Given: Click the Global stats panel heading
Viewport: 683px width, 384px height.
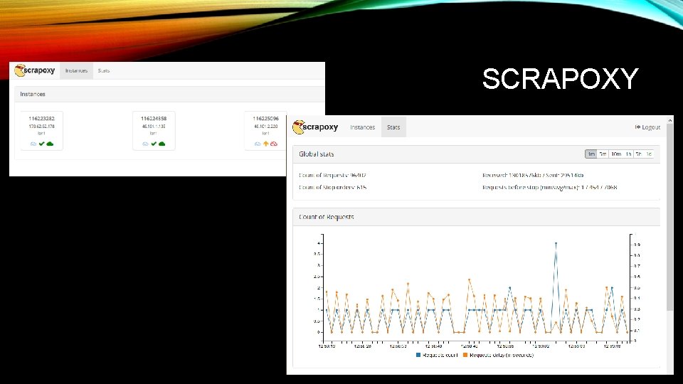Looking at the screenshot, I should (316, 154).
